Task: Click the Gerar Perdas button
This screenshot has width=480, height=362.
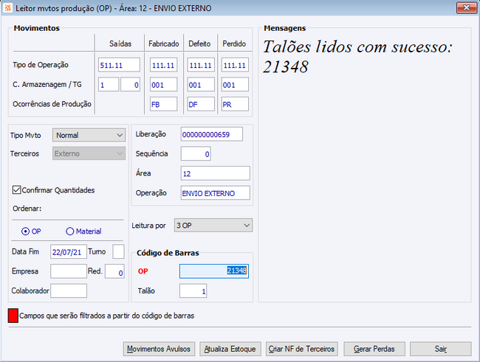Action: [374, 349]
